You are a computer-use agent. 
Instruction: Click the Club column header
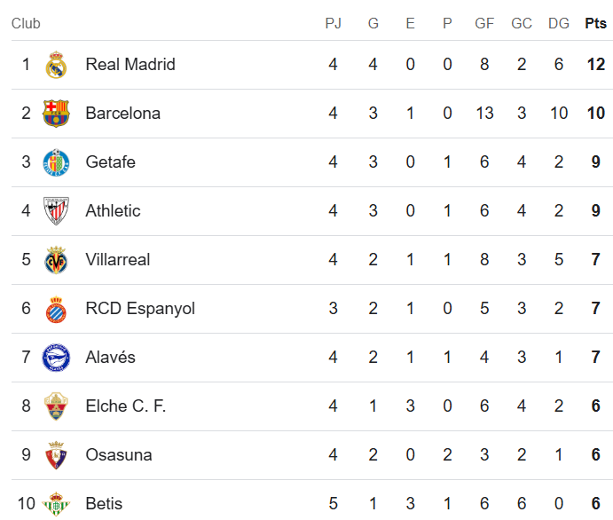[x=26, y=24]
